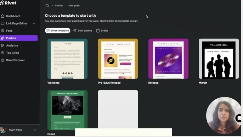Click the Pushes rocket icon

pos(2,38)
